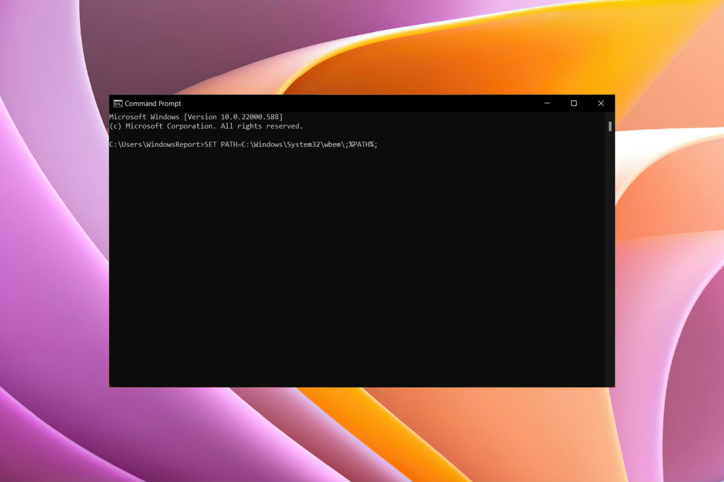Click the 'Command Prompt' title text

[x=153, y=104]
